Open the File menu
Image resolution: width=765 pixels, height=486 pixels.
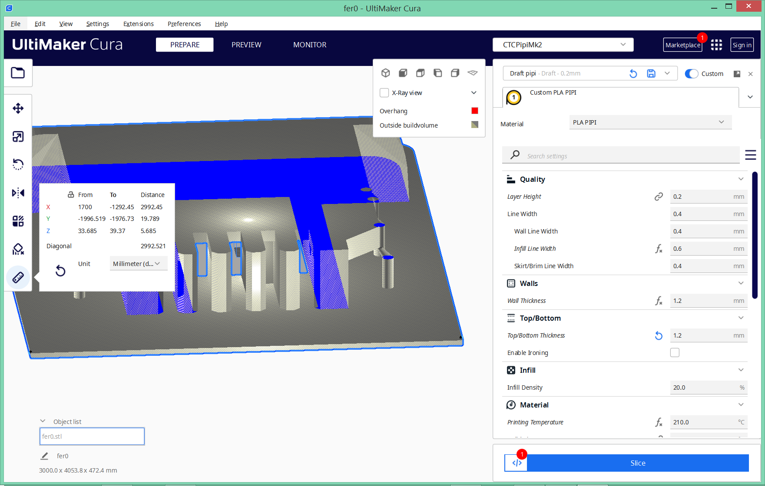[x=16, y=24]
